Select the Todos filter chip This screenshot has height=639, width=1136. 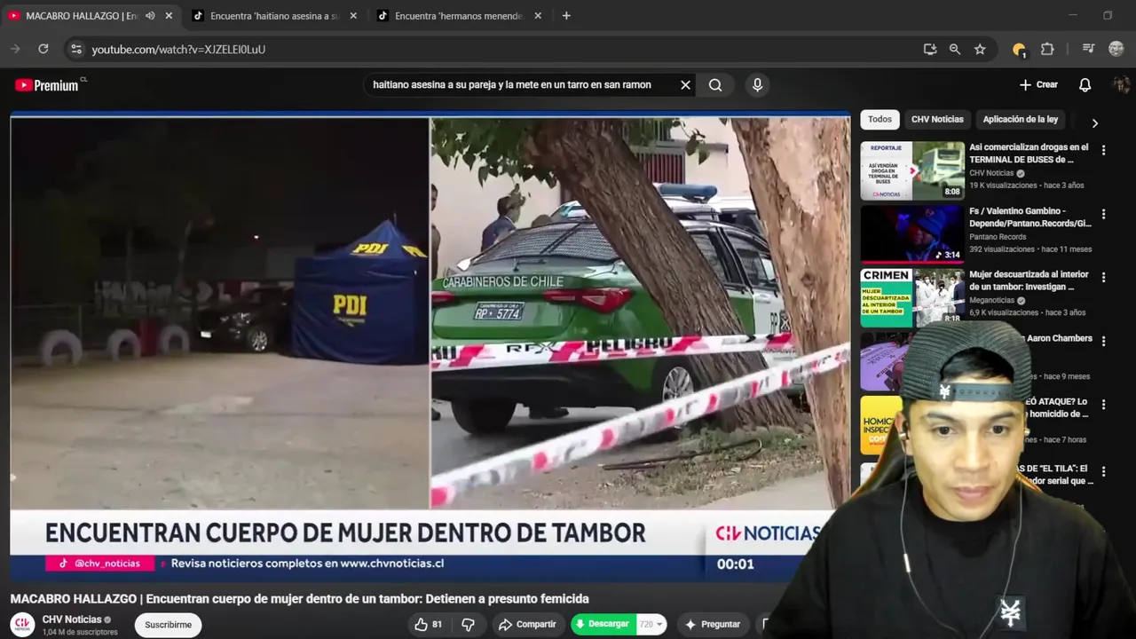(880, 119)
